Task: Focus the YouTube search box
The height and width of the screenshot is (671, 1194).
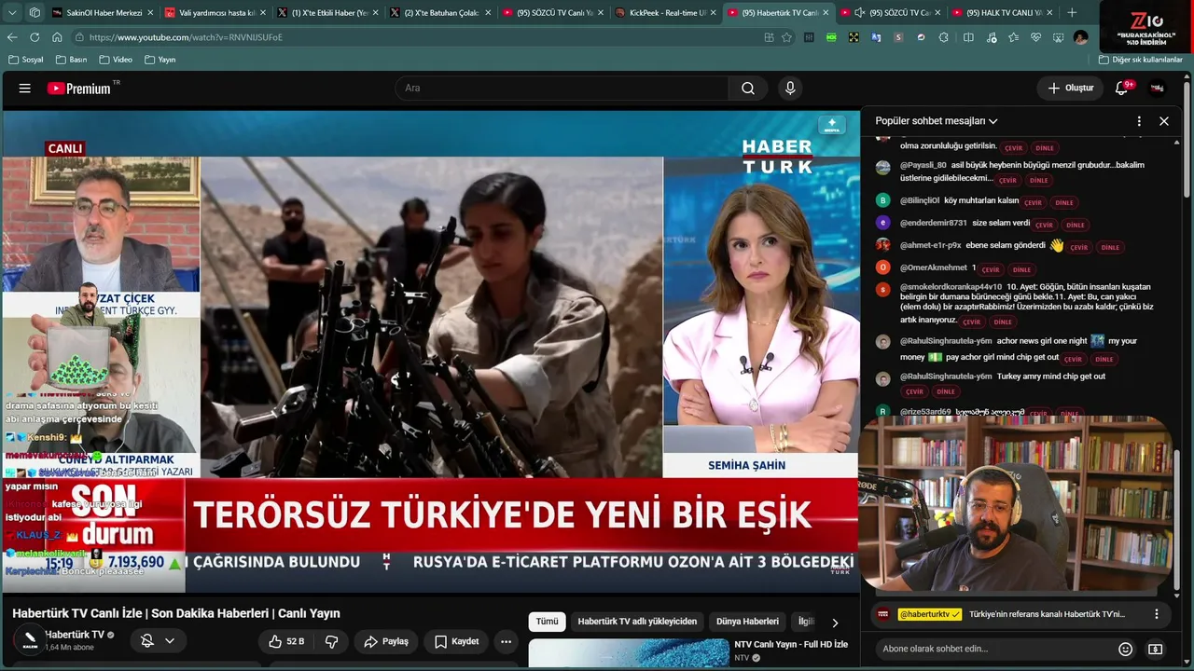Action: coord(562,89)
